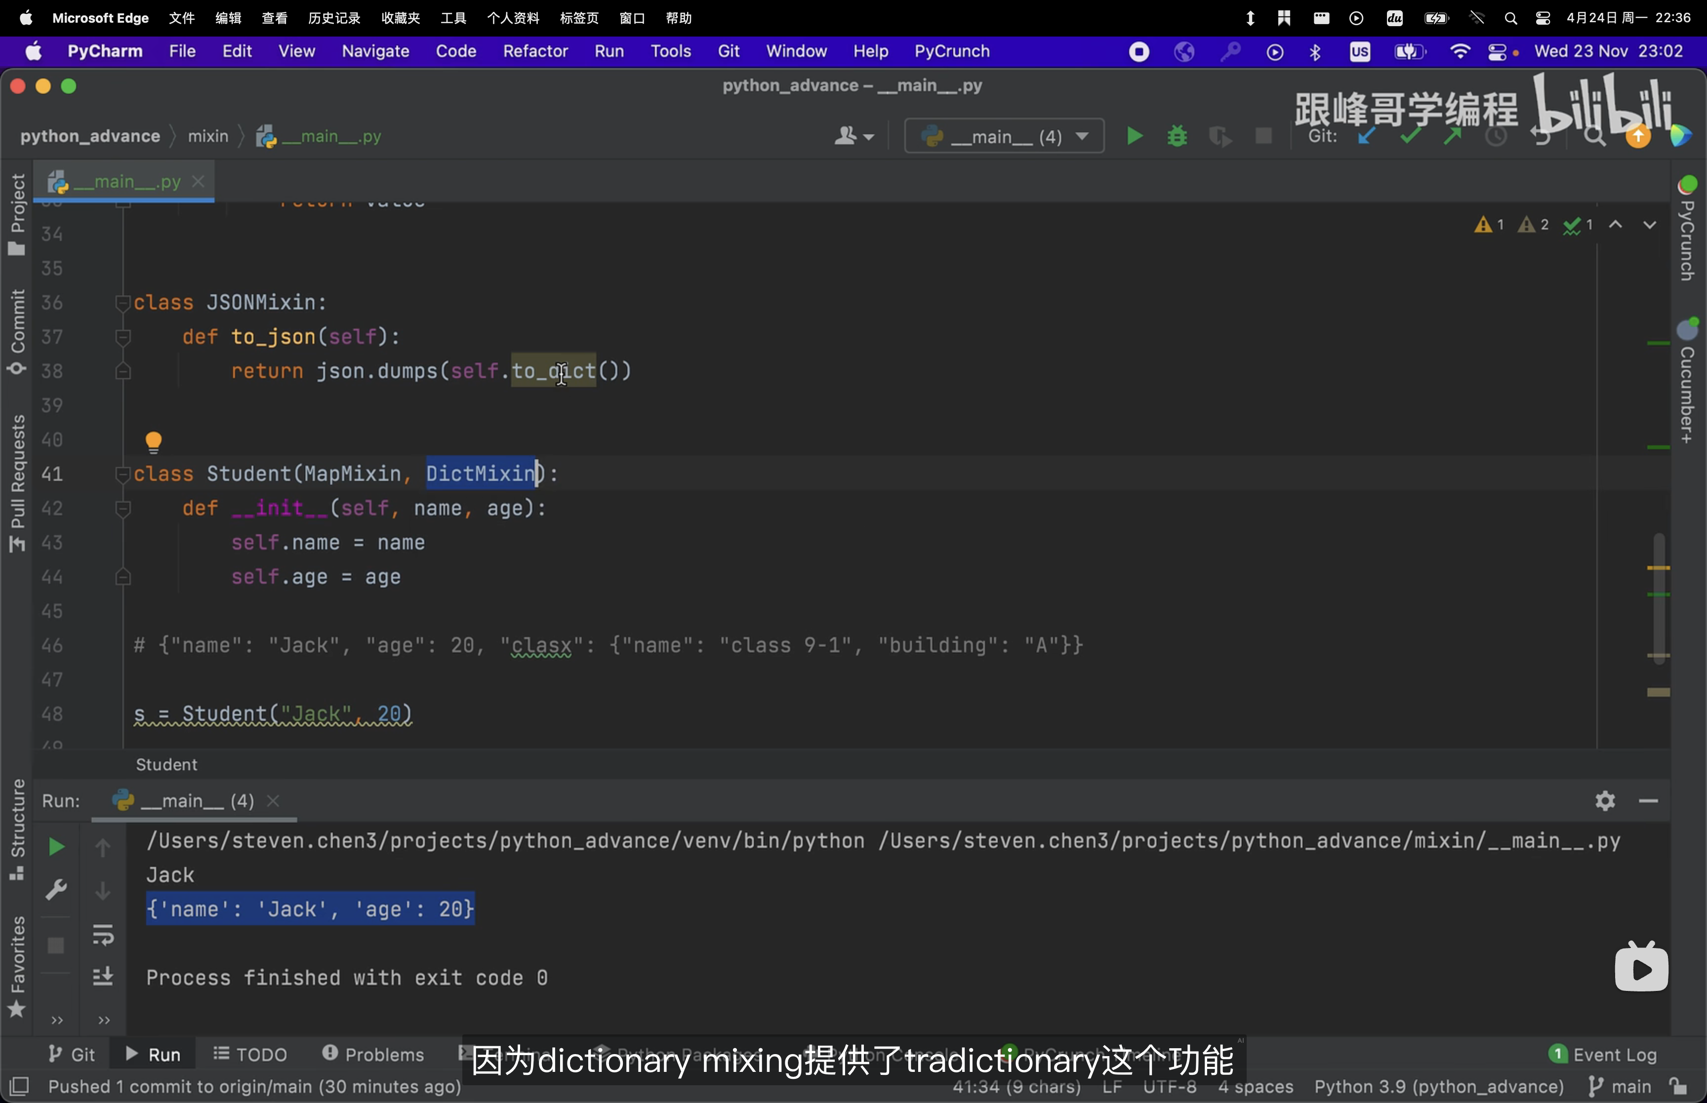The width and height of the screenshot is (1707, 1103).
Task: Open the Navigate menu
Action: coord(375,51)
